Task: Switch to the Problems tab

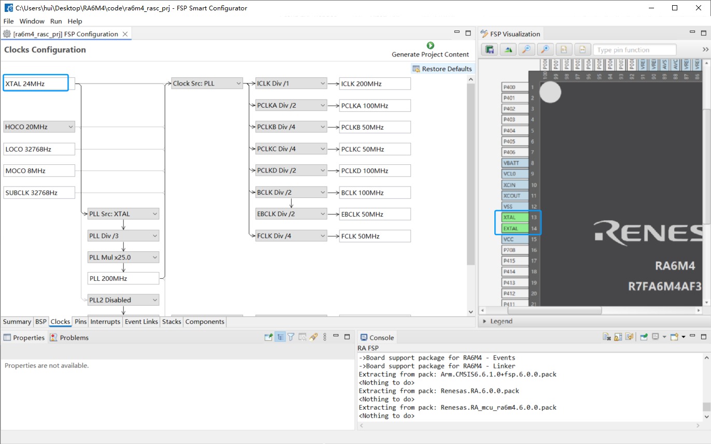Action: click(x=69, y=338)
